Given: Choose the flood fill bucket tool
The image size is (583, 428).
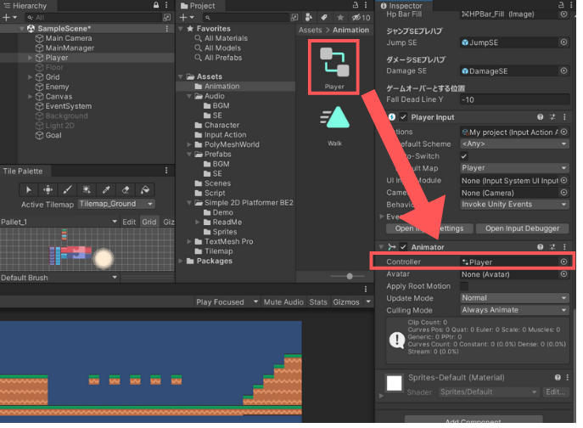Looking at the screenshot, I should pyautogui.click(x=146, y=189).
